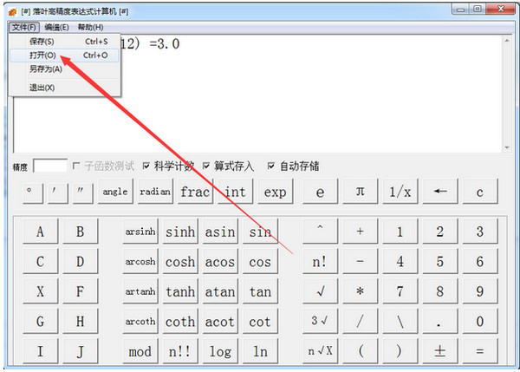Insert the constant e
Image resolution: width=520 pixels, height=372 pixels.
(x=320, y=192)
